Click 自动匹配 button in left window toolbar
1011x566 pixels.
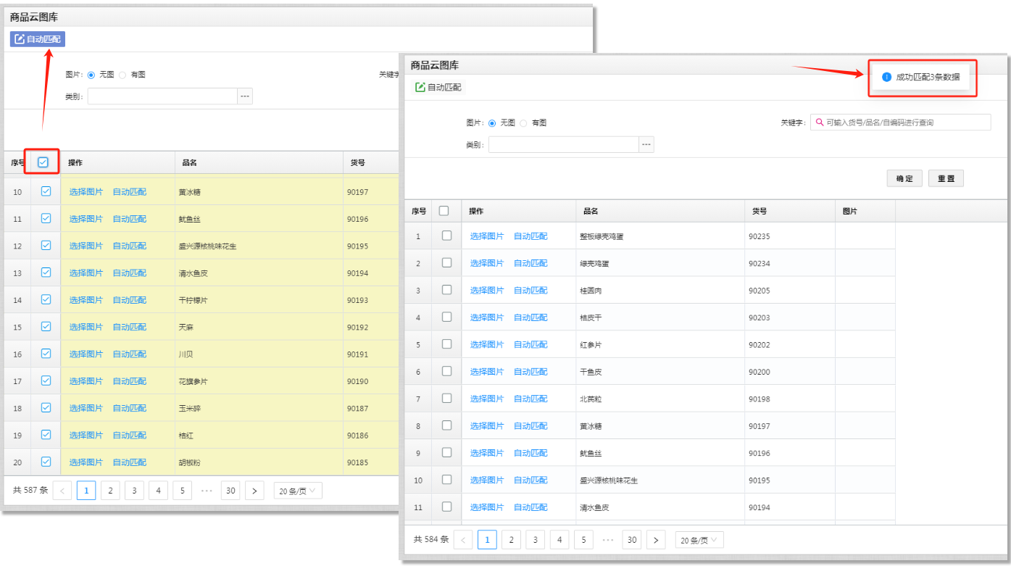pos(38,39)
